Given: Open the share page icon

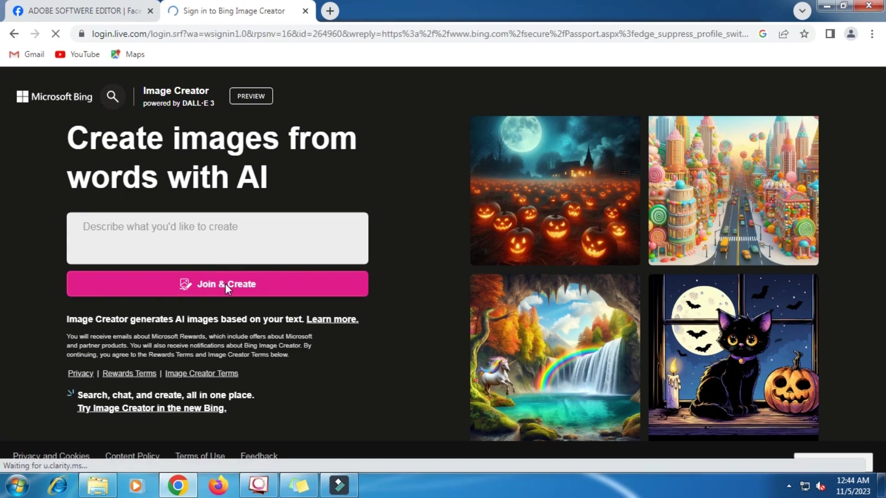Looking at the screenshot, I should tap(784, 34).
